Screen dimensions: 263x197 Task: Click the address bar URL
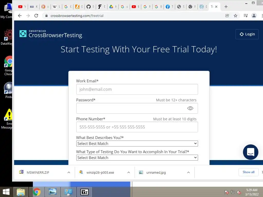(77, 16)
